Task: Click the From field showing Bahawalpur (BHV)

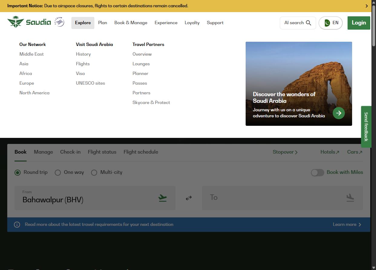Action: click(x=95, y=198)
